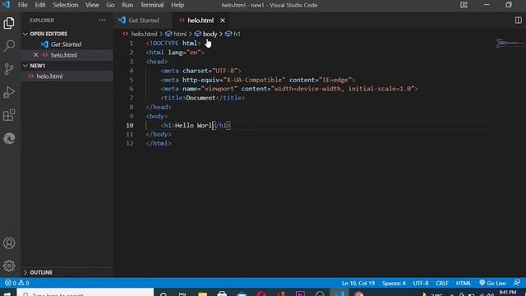Open the Search view icon

9,46
